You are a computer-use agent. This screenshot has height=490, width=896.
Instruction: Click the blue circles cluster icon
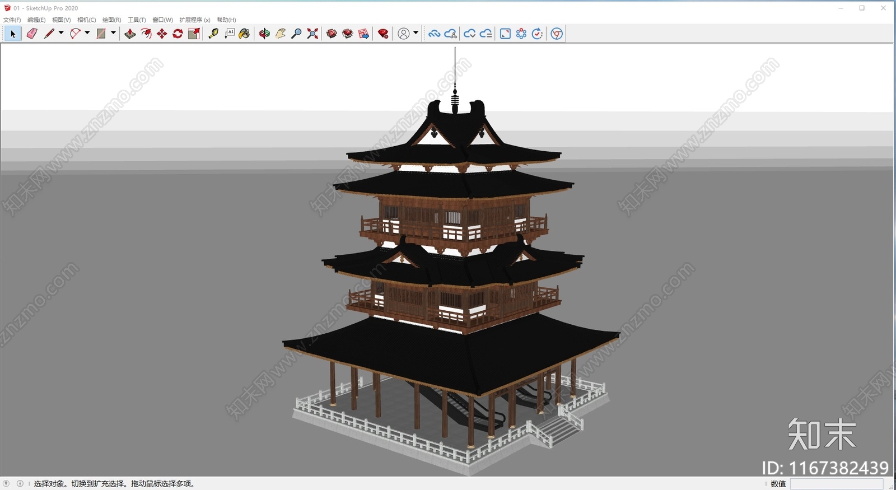click(521, 34)
